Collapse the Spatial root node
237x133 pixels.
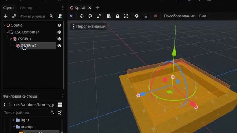tap(4, 25)
